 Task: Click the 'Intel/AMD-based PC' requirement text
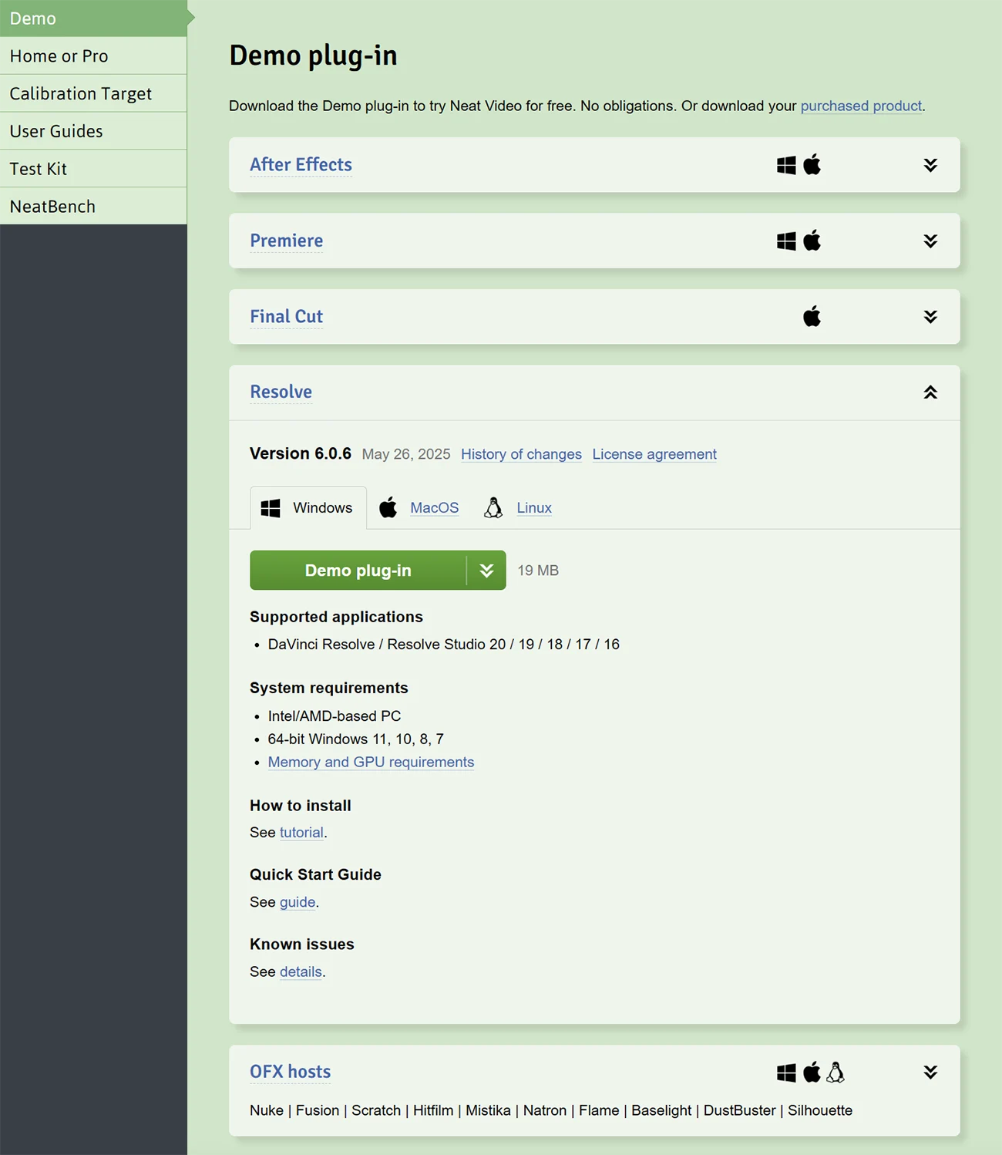coord(335,716)
